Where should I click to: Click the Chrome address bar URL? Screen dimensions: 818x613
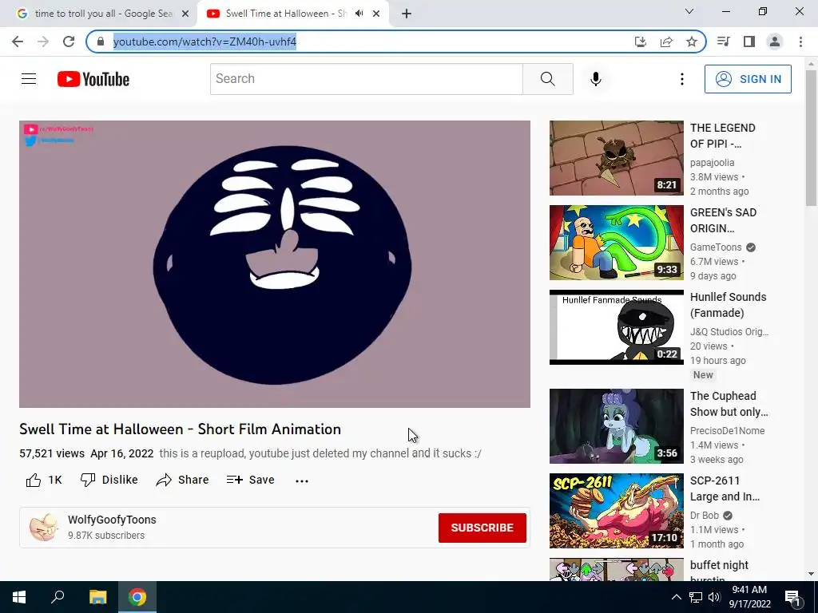click(204, 42)
